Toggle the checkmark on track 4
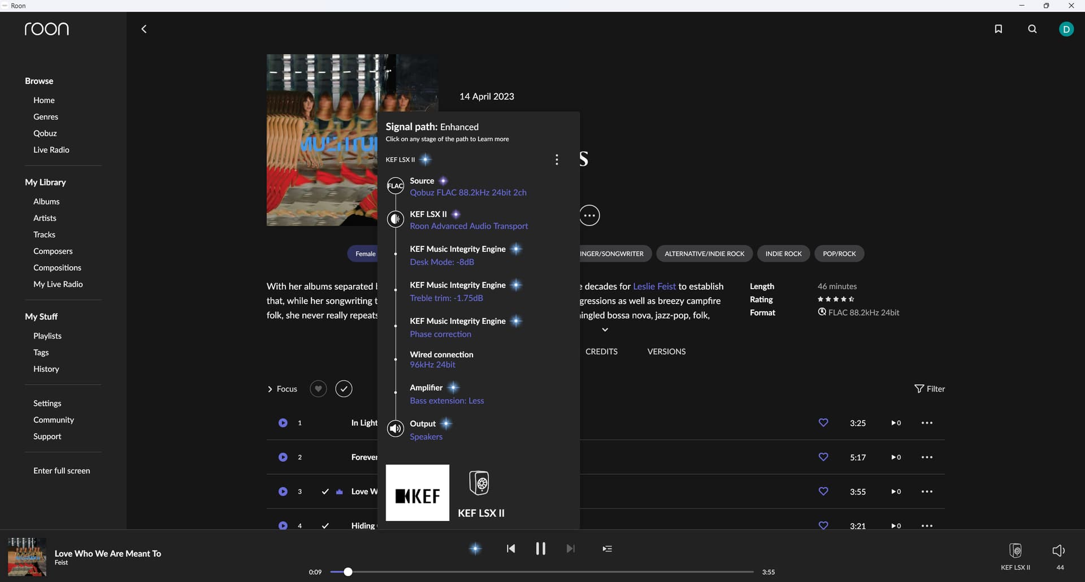The image size is (1085, 582). coord(325,525)
